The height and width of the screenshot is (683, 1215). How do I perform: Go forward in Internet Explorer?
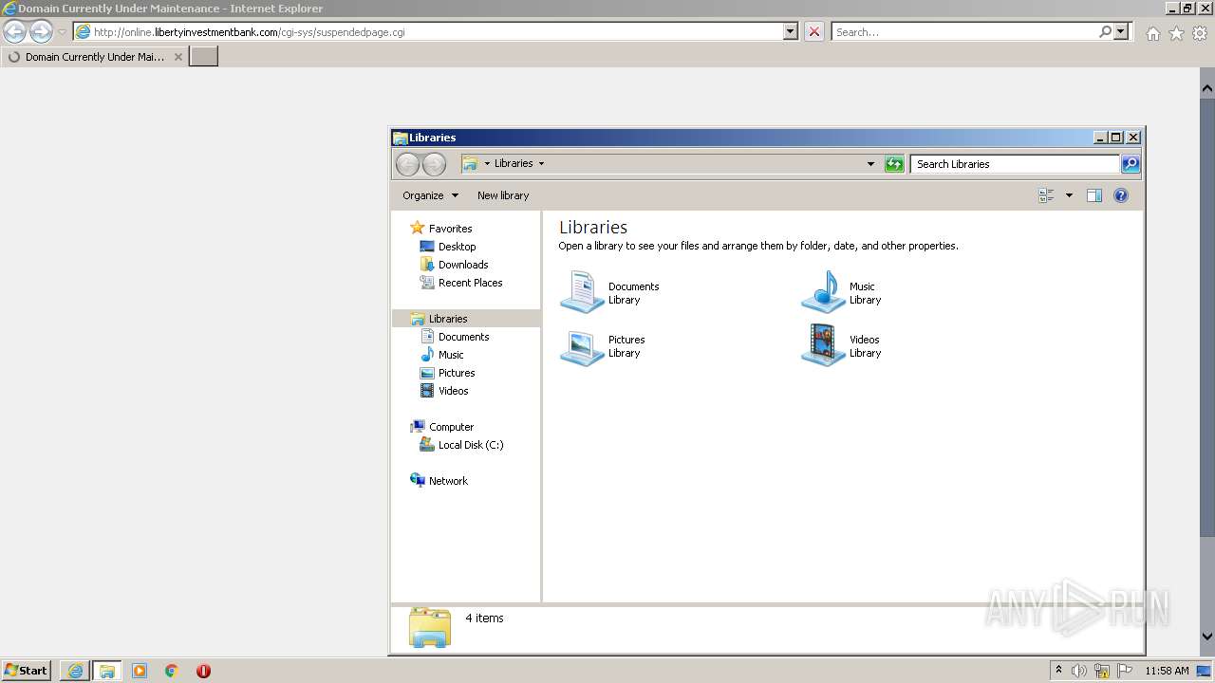coord(41,31)
